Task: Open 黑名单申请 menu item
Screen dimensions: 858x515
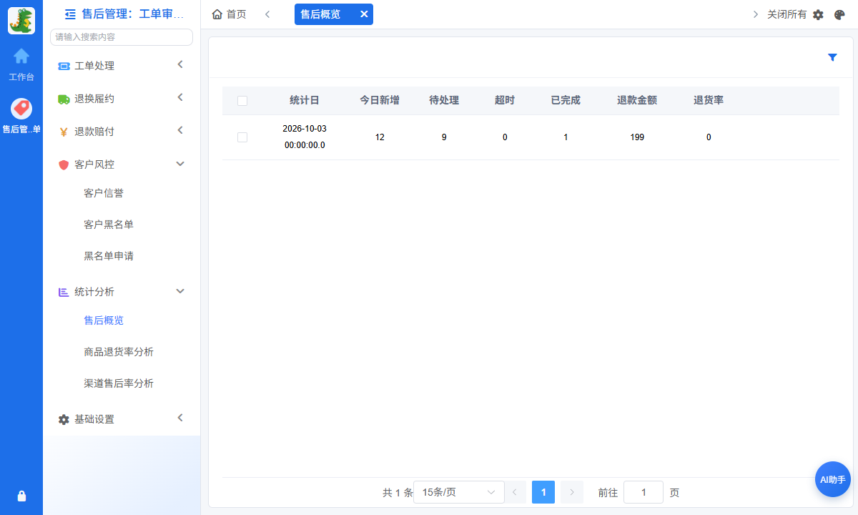Action: click(109, 256)
